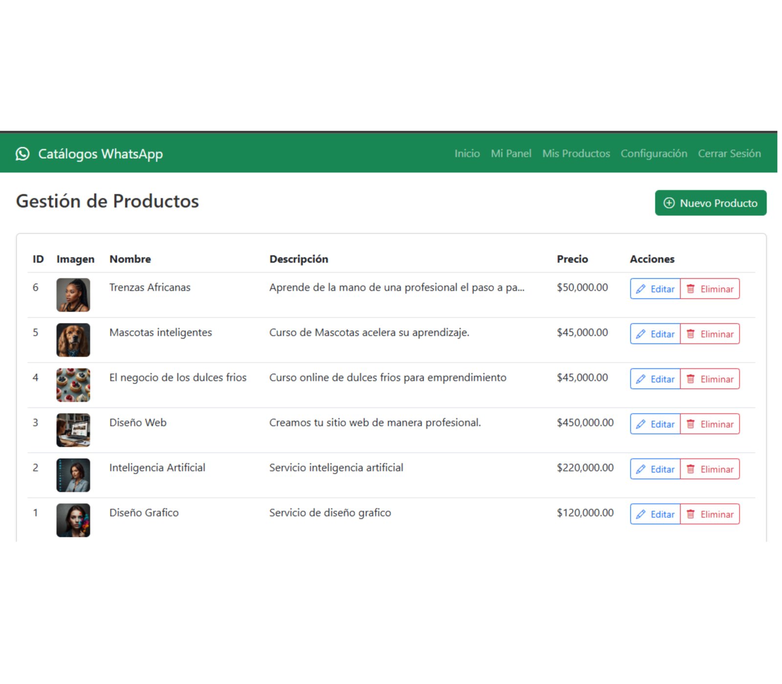
Task: Click the trash icon for Diseño Web
Action: point(691,424)
